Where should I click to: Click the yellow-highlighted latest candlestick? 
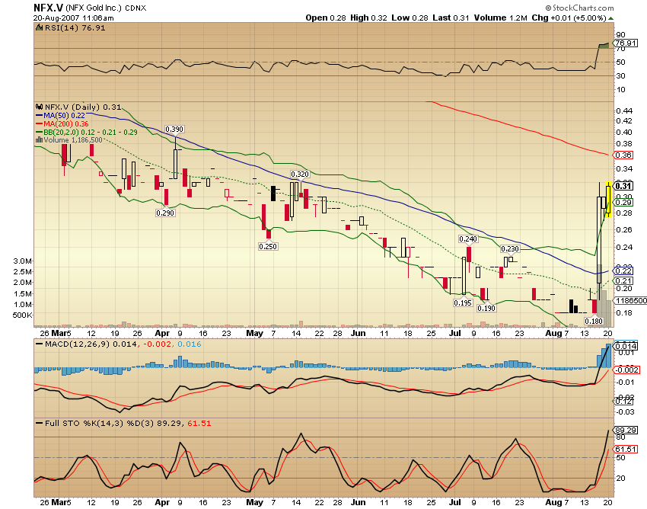tap(608, 199)
